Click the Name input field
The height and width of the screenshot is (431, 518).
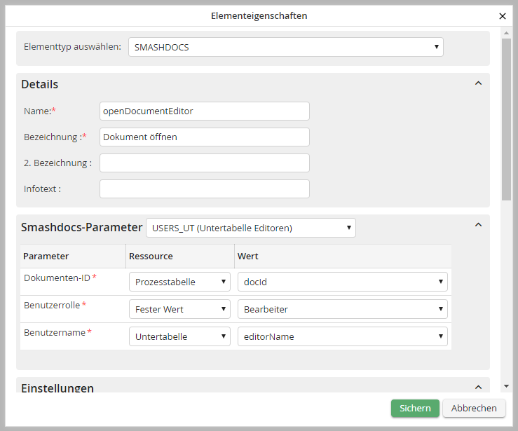204,111
